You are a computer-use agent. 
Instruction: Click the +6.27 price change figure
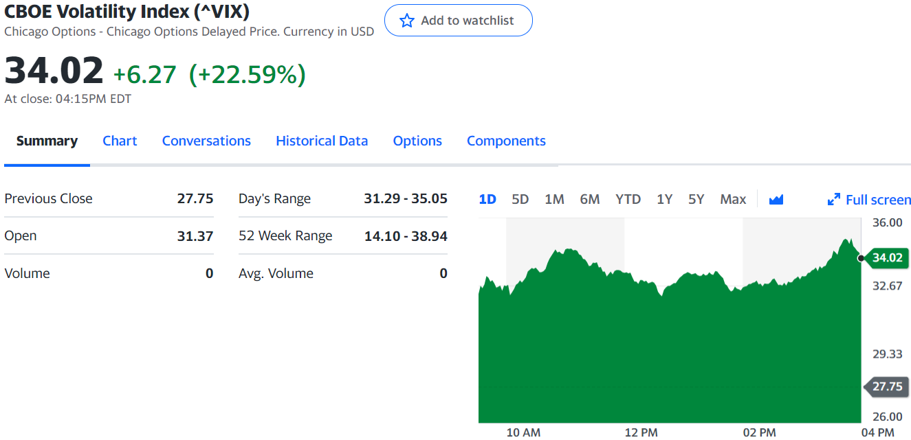(145, 74)
